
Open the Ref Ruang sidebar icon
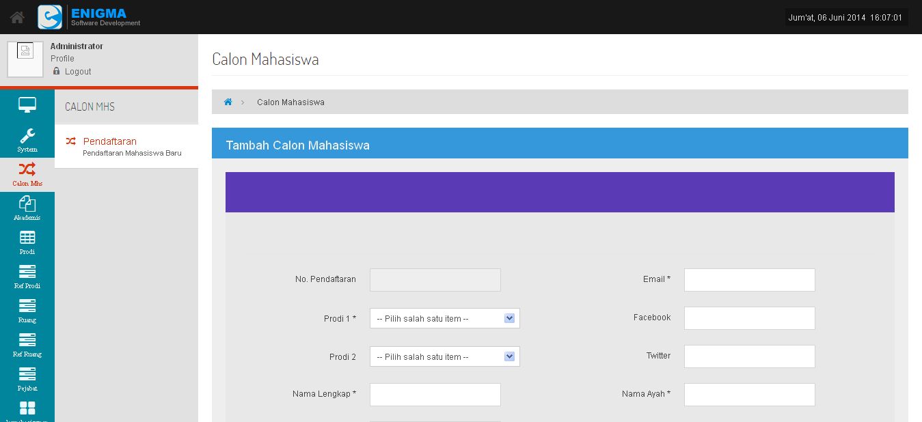click(27, 345)
